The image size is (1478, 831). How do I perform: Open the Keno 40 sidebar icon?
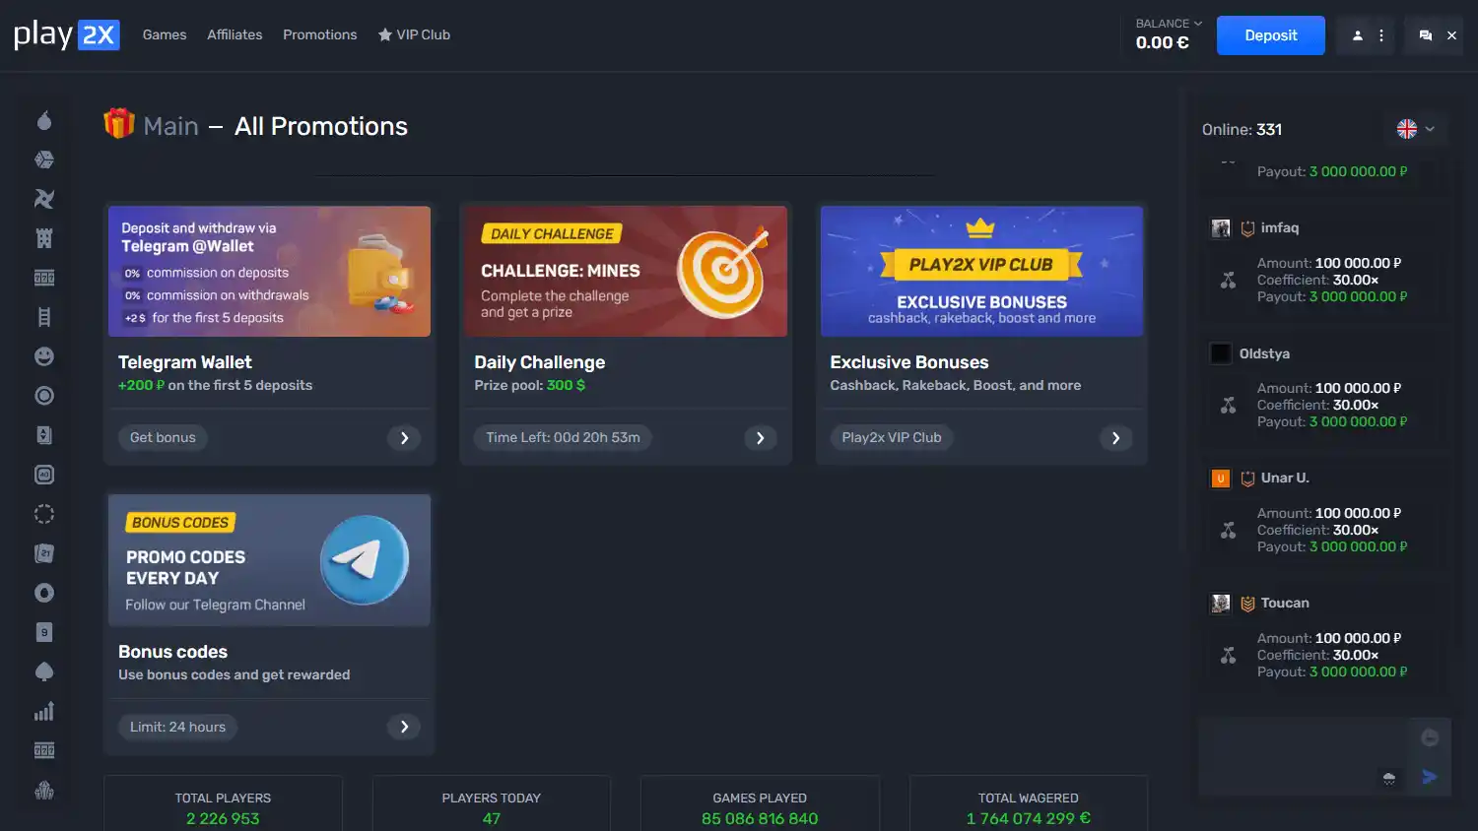[44, 475]
